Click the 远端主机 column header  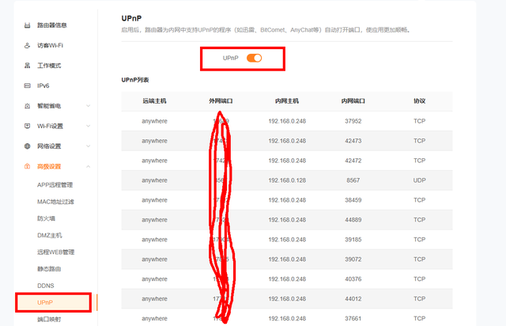coord(154,101)
